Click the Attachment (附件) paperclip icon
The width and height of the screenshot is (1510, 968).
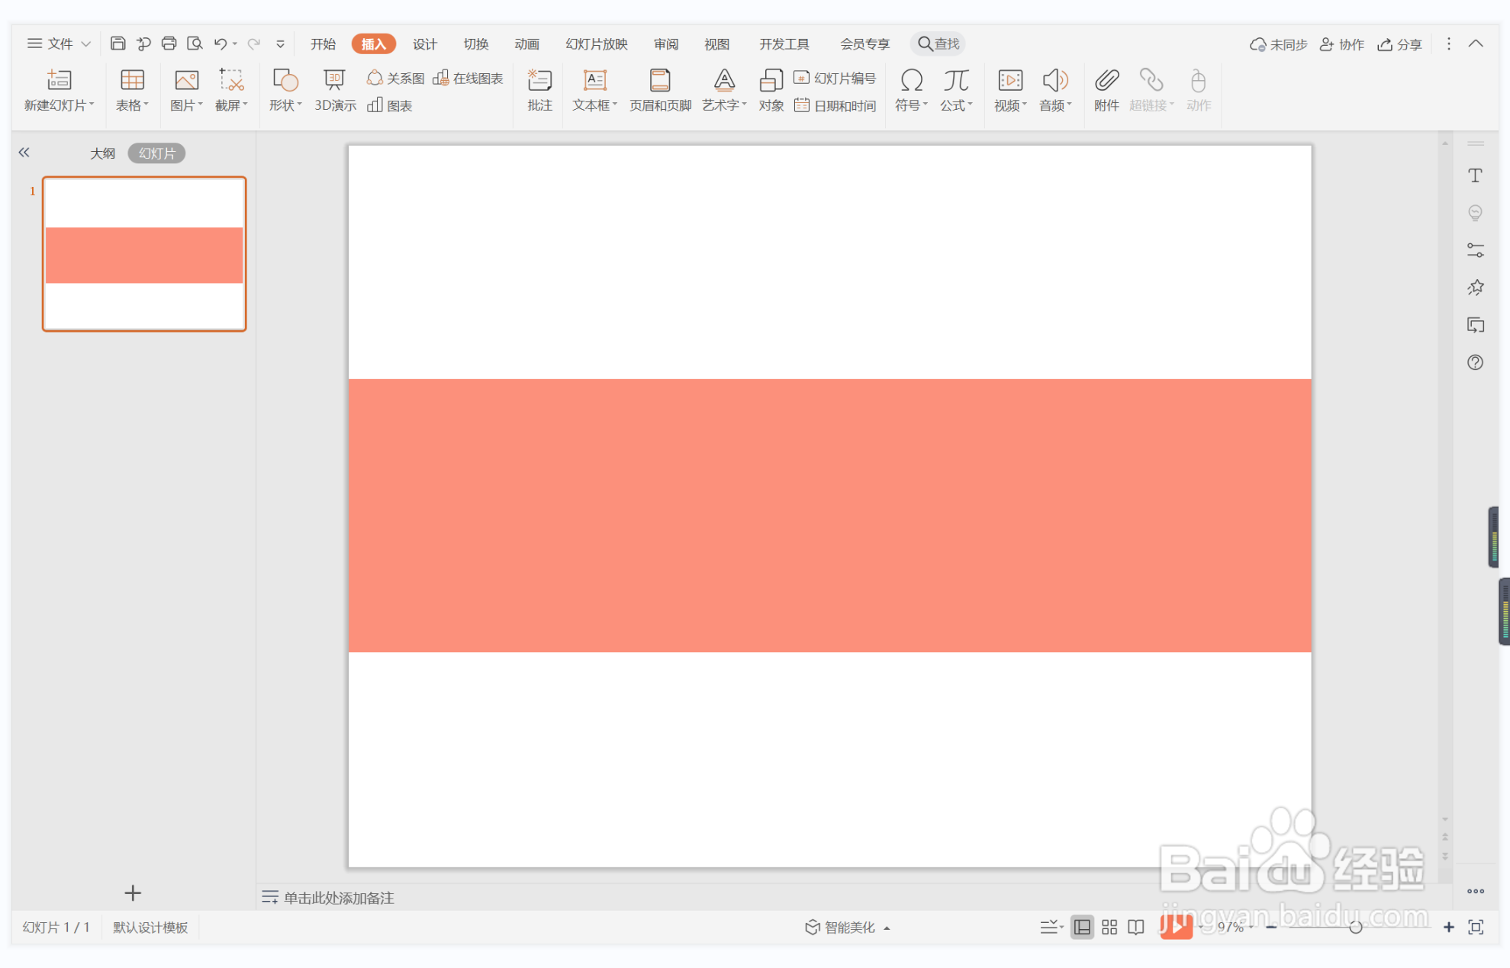(x=1106, y=82)
